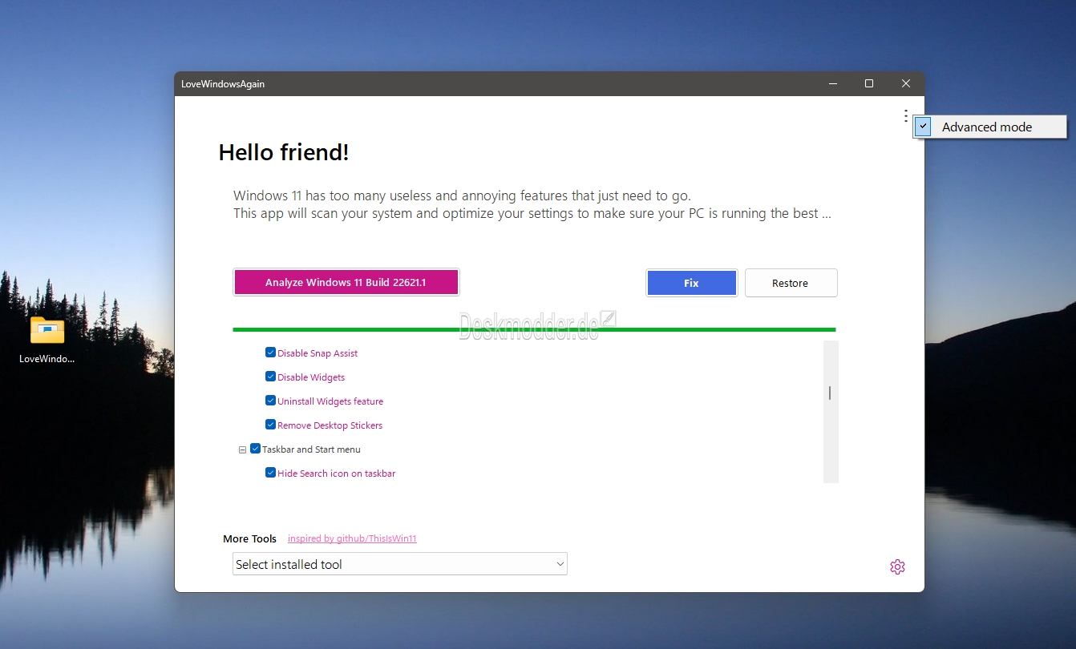
Task: Open the Select installed tool dropdown
Action: click(400, 564)
